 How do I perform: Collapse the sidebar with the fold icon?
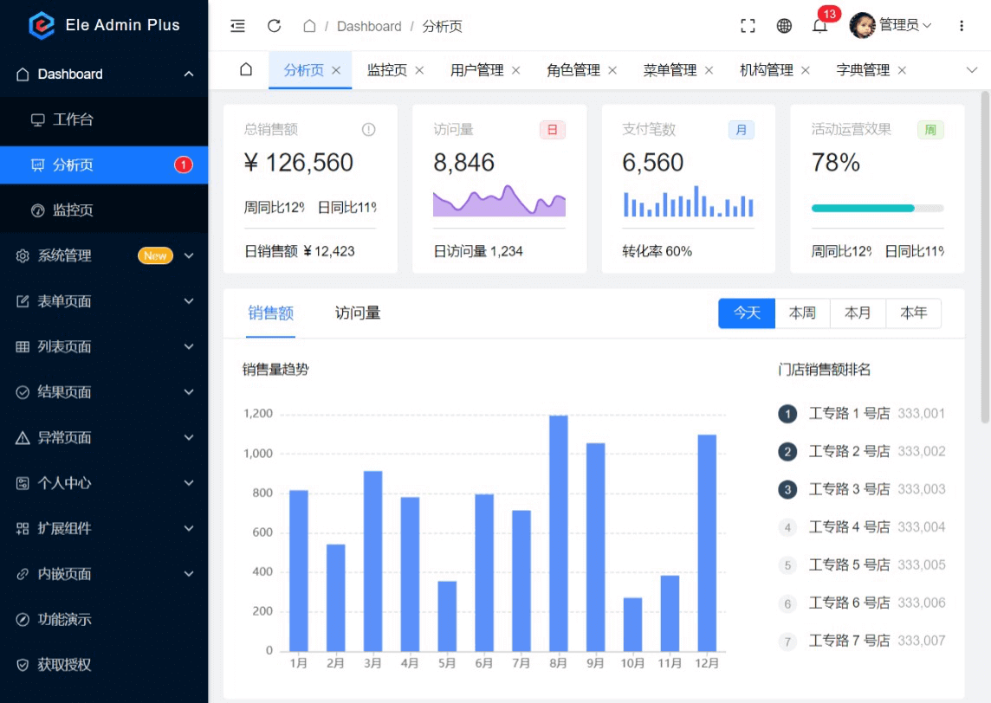(x=237, y=26)
